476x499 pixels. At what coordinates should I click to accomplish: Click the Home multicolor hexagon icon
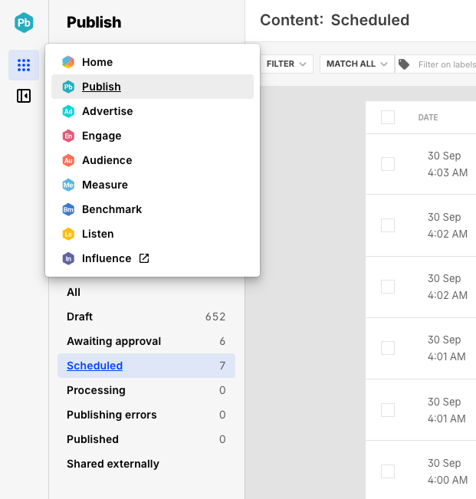[x=68, y=62]
